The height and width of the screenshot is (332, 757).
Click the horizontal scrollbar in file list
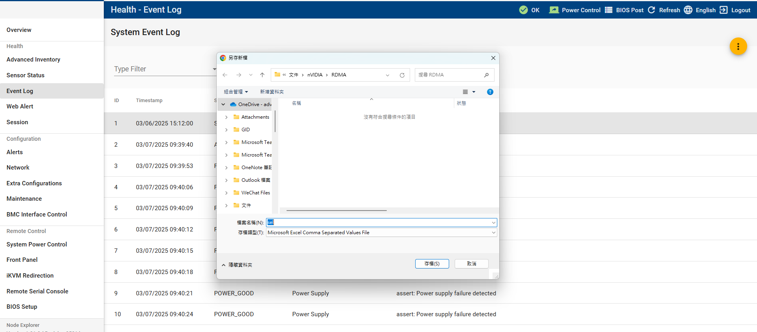point(336,211)
